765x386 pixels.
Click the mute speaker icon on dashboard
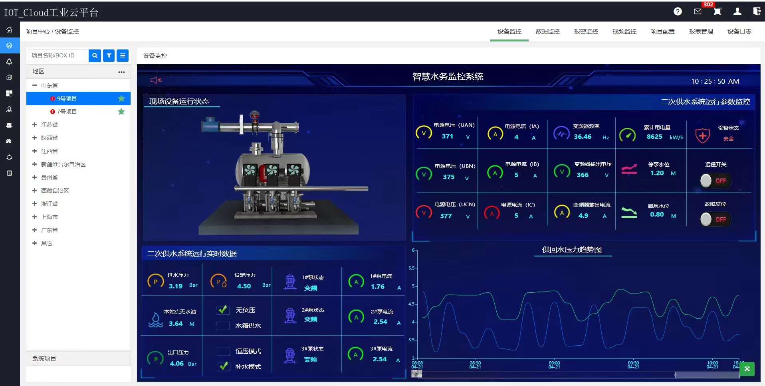pos(156,80)
